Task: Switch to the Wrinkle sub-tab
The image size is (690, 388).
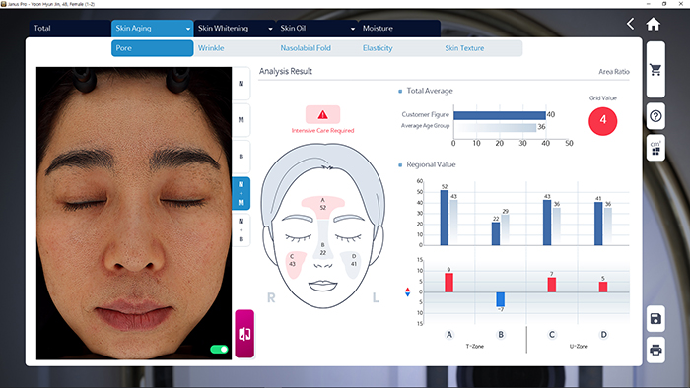Action: point(211,48)
